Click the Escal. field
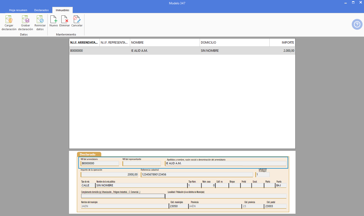The width and height of the screenshot is (364, 216). [258, 186]
